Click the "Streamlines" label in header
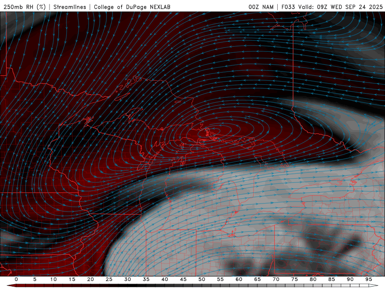The image size is (385, 288). [70, 7]
